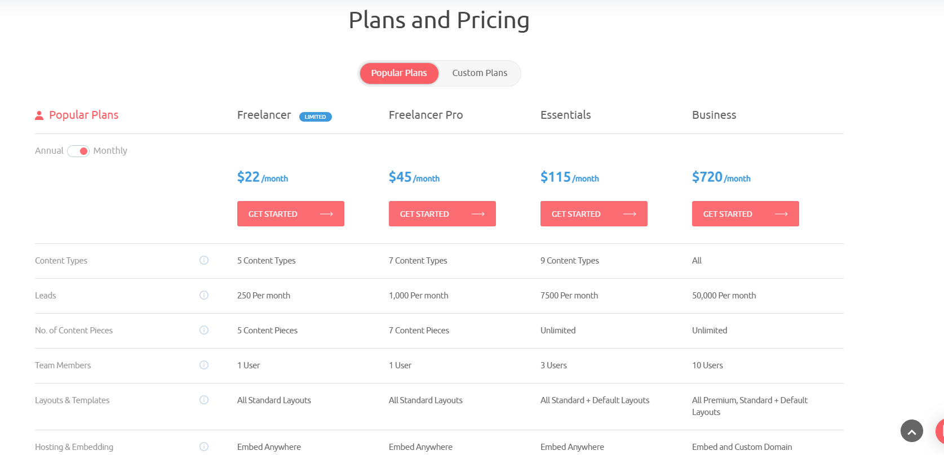Click the No. of Content Pieces info icon

204,330
